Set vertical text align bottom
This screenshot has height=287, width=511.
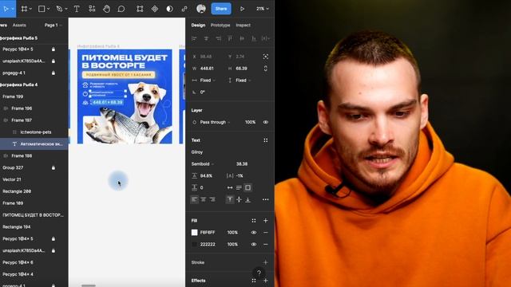coord(248,199)
